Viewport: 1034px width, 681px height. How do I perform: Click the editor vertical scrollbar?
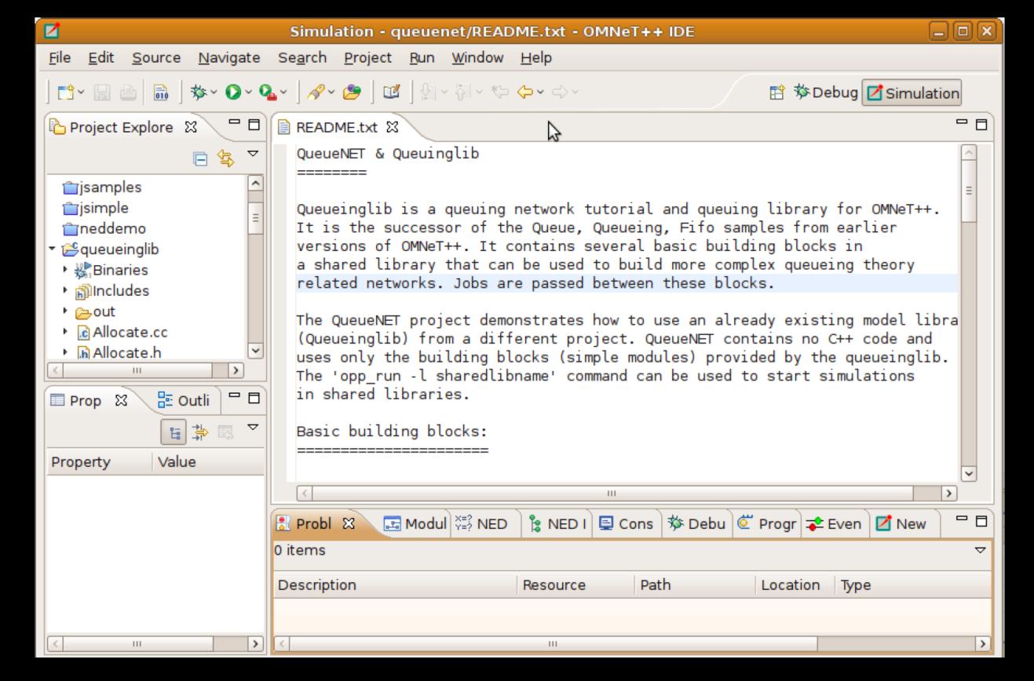[968, 314]
